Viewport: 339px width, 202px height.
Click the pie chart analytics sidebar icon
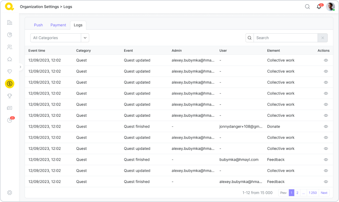click(10, 35)
